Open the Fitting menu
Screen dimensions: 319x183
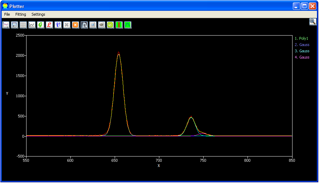(21, 14)
